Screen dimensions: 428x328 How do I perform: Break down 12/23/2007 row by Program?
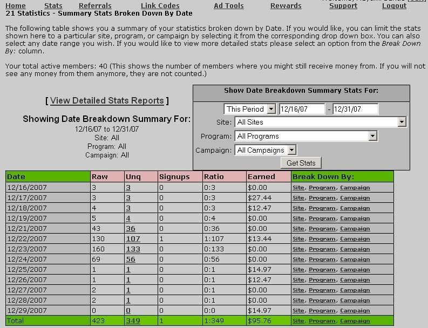click(x=322, y=249)
